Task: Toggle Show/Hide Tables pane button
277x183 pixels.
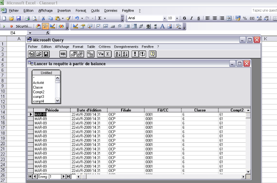Action: [x=73, y=54]
